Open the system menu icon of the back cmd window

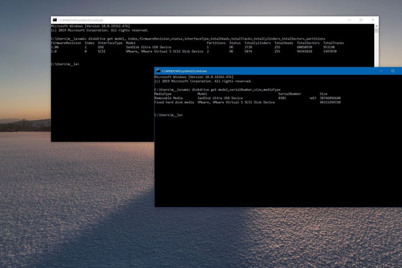pyautogui.click(x=54, y=20)
